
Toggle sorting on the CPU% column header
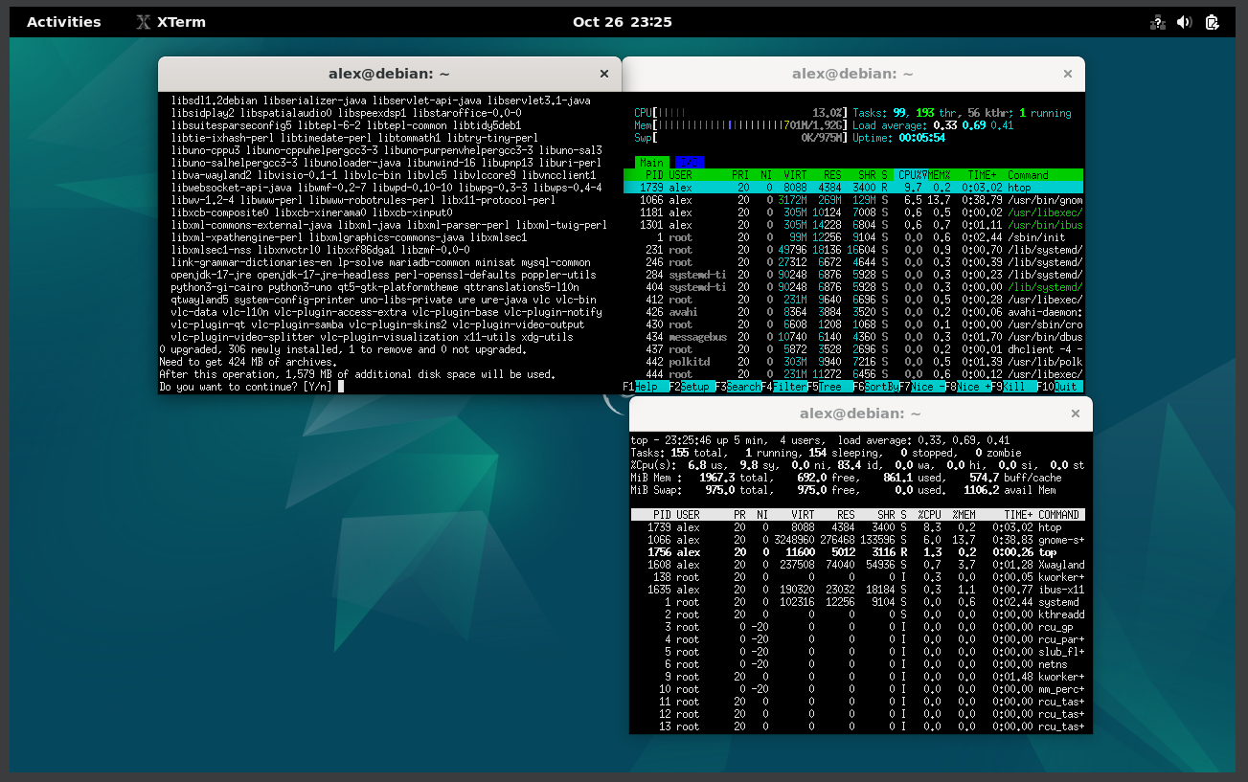(x=911, y=176)
